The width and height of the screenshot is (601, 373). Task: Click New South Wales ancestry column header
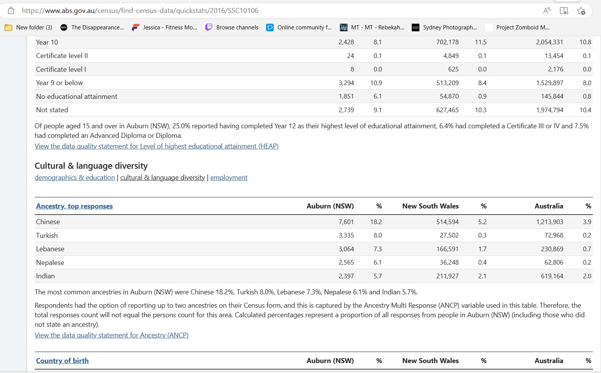pos(430,206)
